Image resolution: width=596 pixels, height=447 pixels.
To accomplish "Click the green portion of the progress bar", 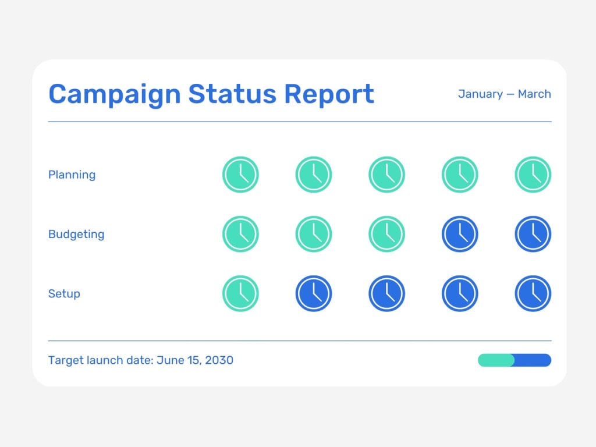I will (x=495, y=360).
